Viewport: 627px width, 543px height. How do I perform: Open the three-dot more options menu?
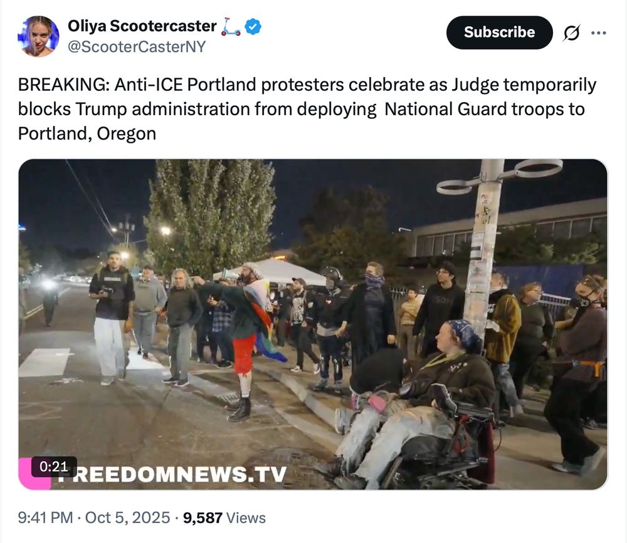tap(598, 33)
